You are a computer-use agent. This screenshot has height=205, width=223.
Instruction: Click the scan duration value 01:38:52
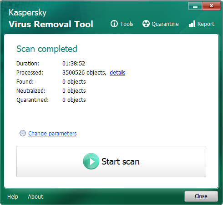(x=74, y=64)
